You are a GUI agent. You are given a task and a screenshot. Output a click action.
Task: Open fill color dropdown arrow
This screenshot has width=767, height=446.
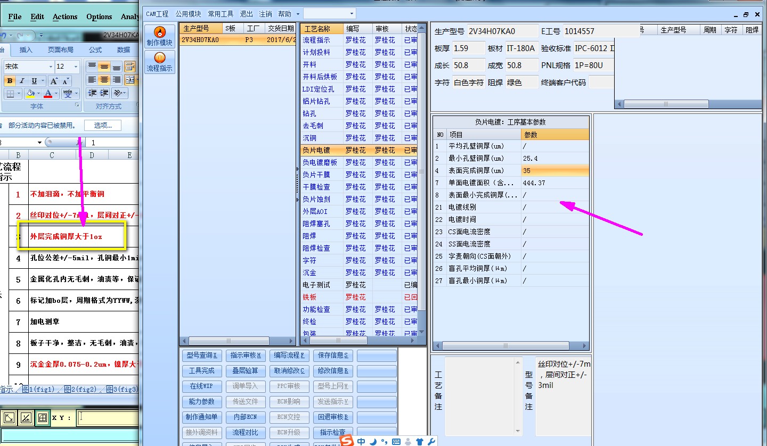39,94
